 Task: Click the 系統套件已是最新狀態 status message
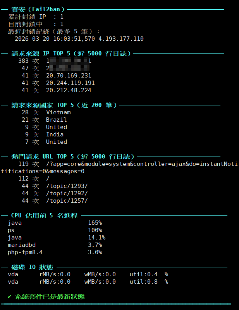(x=50, y=297)
